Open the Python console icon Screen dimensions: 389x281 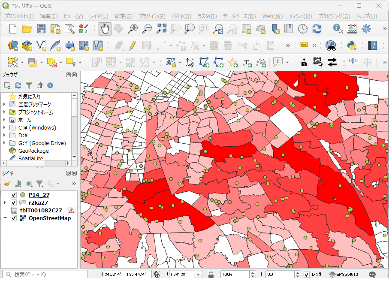point(352,45)
